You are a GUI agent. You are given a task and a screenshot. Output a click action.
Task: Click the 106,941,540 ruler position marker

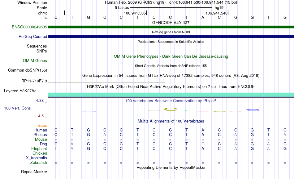(x=217, y=13)
